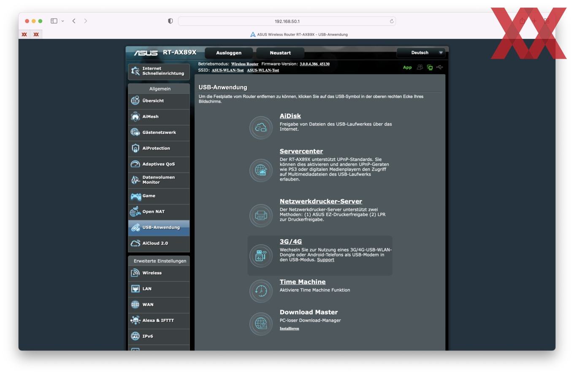The width and height of the screenshot is (574, 375).
Task: Open LAN settings in sidebar
Action: (x=159, y=289)
